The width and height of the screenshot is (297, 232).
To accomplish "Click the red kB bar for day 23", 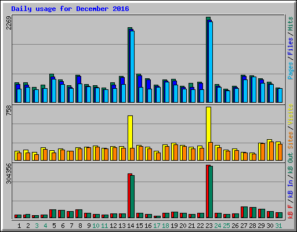I will pyautogui.click(x=207, y=191).
